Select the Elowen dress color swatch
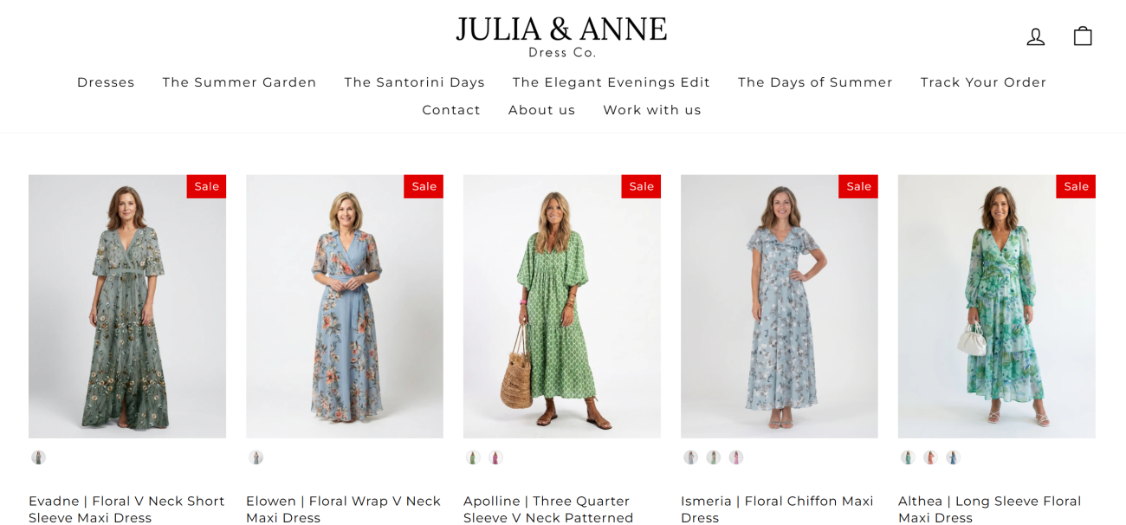This screenshot has width=1126, height=525. [256, 457]
